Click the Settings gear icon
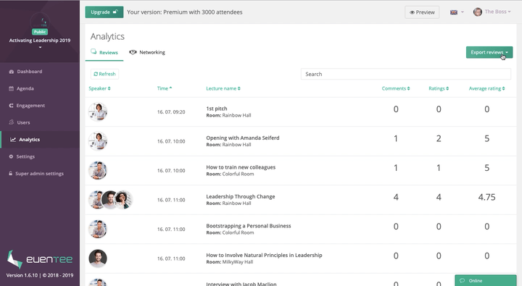 tap(11, 156)
